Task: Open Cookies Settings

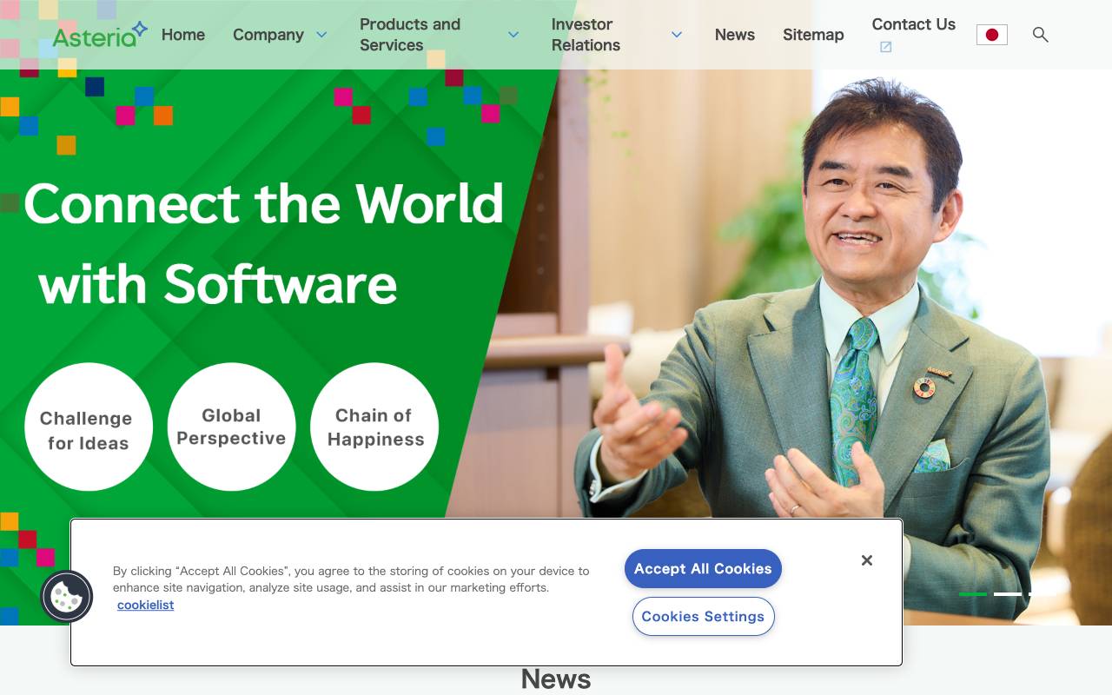Action: click(x=703, y=616)
